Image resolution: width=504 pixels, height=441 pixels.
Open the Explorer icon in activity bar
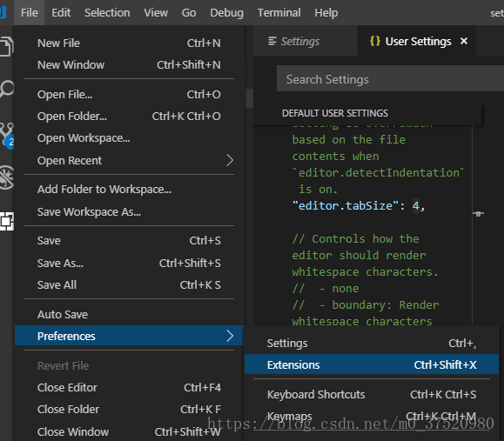6,47
